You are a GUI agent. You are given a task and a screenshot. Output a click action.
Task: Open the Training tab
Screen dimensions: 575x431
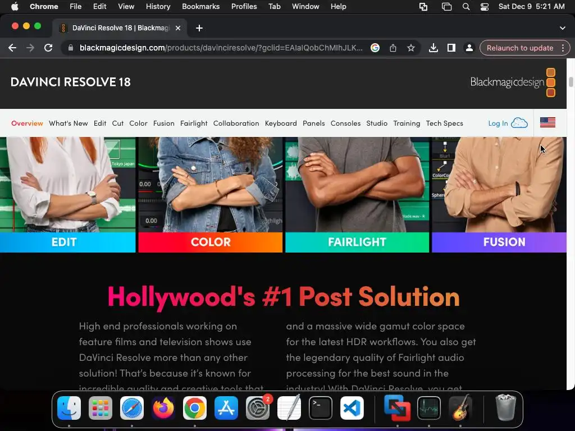click(407, 124)
